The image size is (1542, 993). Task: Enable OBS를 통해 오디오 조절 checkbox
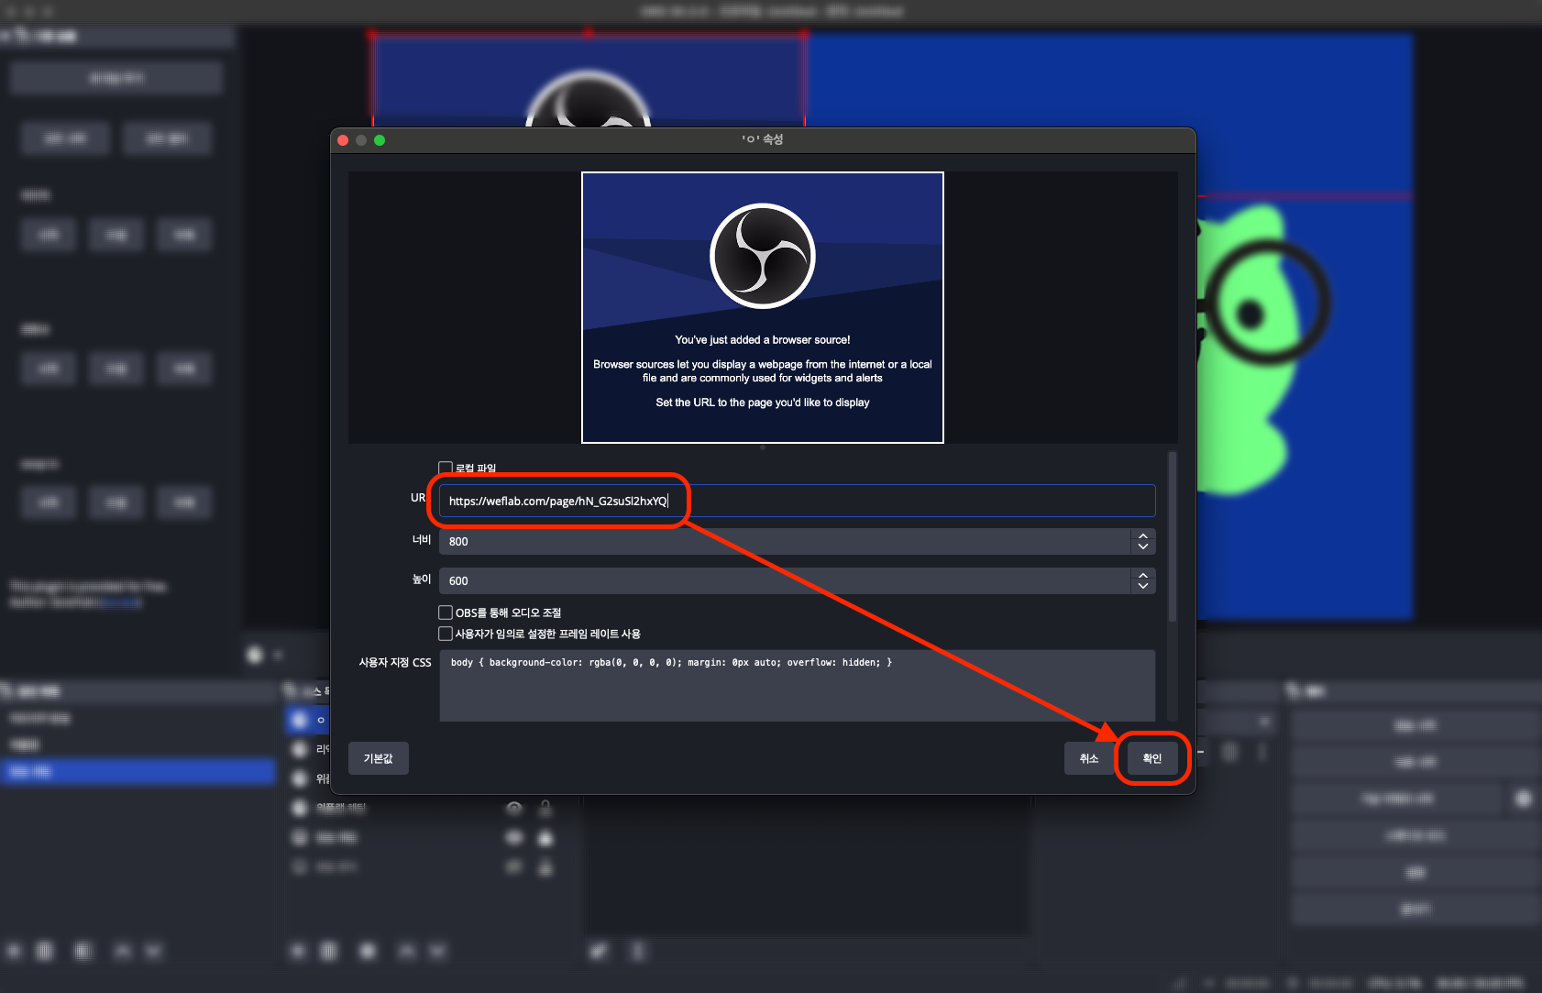446,612
